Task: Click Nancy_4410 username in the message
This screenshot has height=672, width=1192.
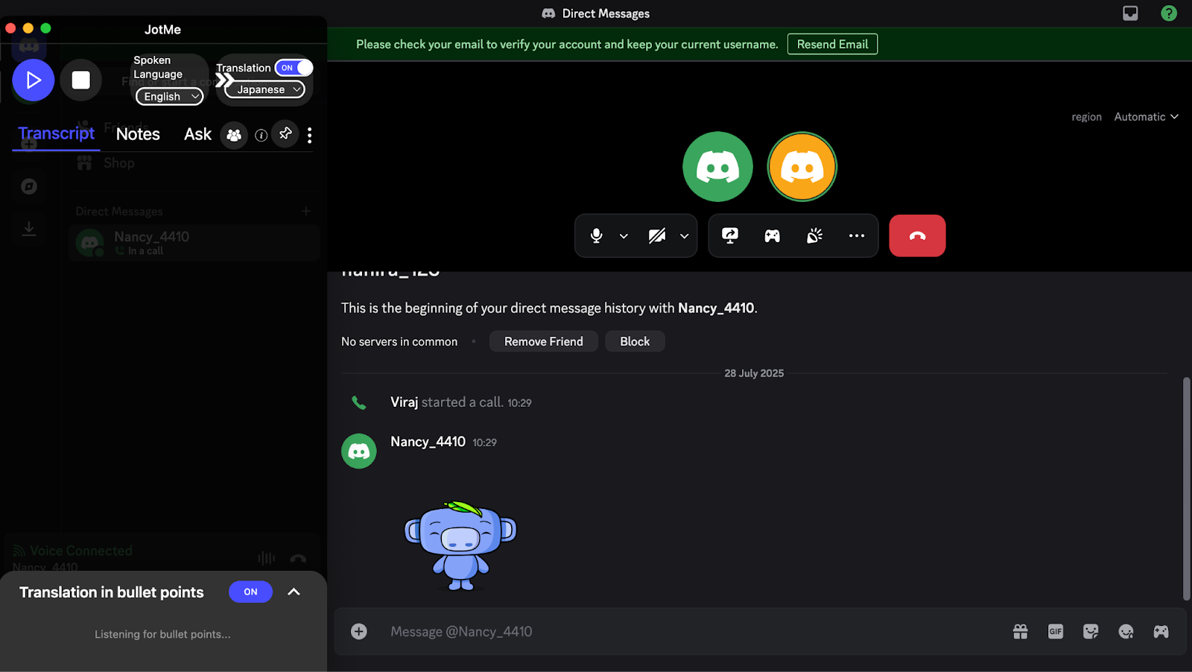Action: click(x=428, y=442)
